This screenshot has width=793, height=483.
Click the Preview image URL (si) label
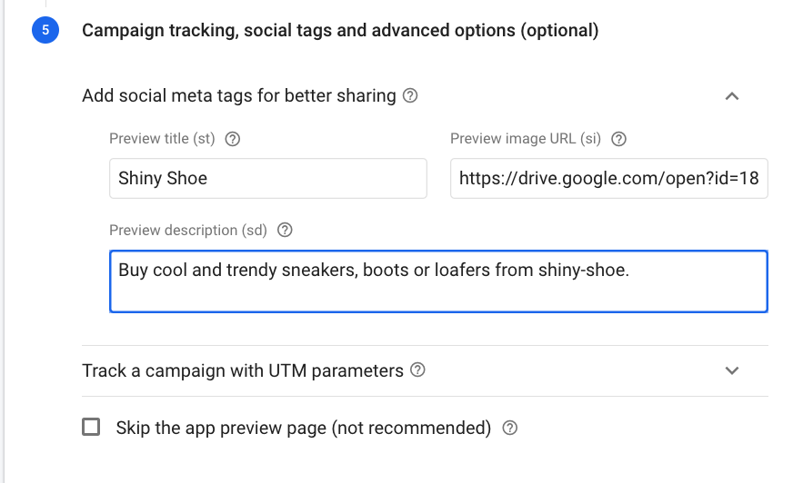[x=526, y=139]
